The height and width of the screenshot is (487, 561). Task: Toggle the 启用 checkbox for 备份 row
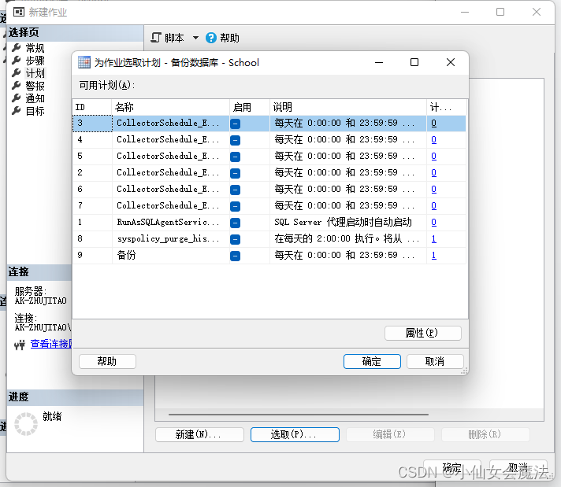point(235,256)
